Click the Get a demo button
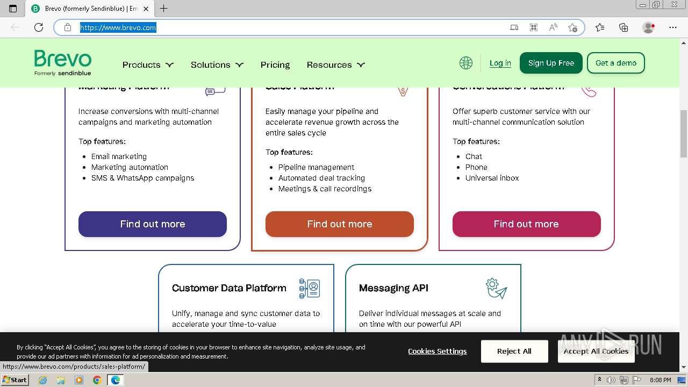The height and width of the screenshot is (387, 688). click(616, 63)
